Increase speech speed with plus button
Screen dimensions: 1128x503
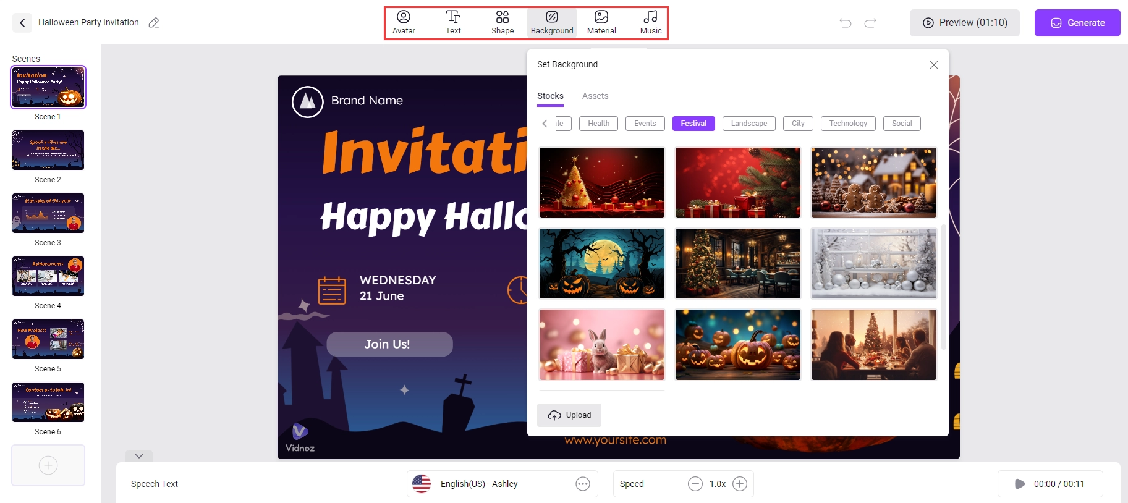(x=740, y=484)
